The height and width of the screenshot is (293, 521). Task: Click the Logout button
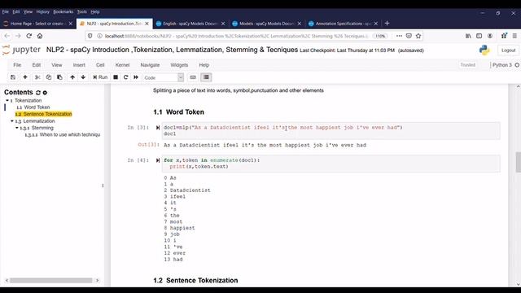[x=508, y=50]
